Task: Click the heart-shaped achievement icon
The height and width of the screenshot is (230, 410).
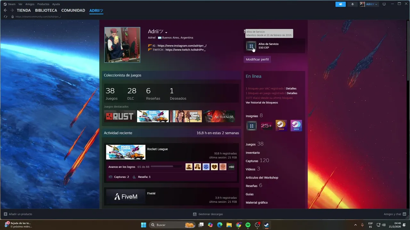Action: click(x=214, y=167)
